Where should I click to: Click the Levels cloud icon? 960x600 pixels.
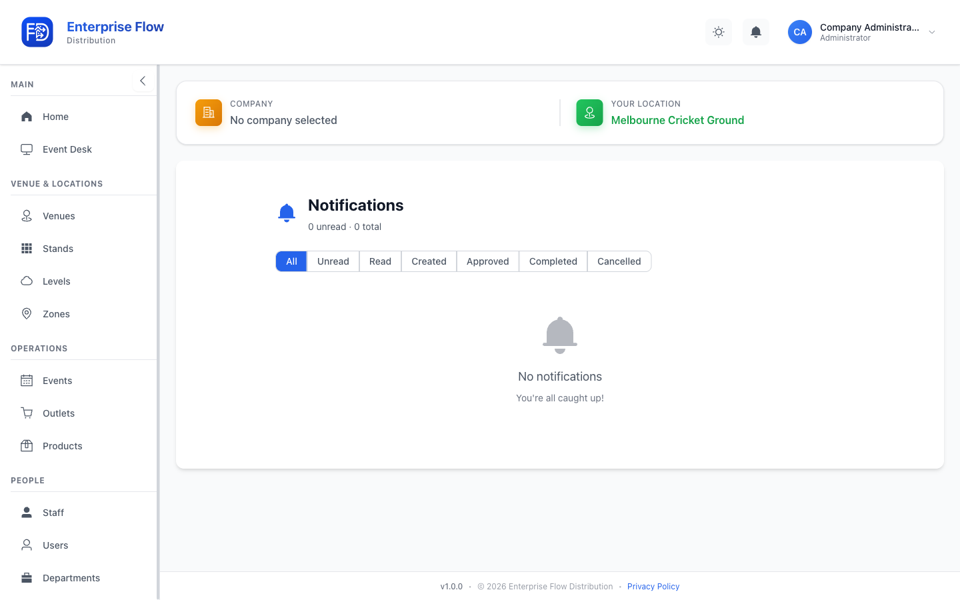(27, 281)
